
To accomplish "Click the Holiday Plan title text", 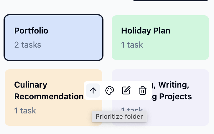I will click(146, 31).
